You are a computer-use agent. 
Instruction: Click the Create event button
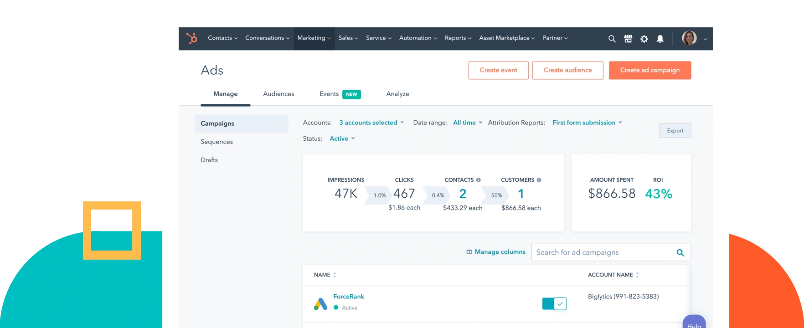[x=498, y=70]
